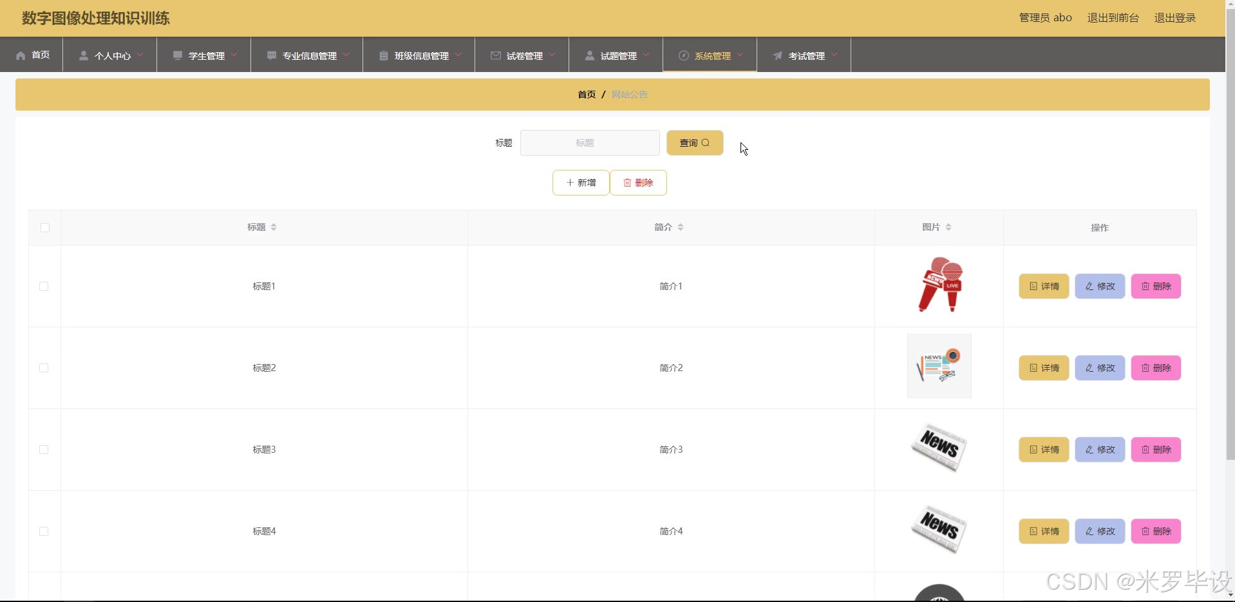Click document icon in 标题2 row 详情 button

click(x=1033, y=368)
